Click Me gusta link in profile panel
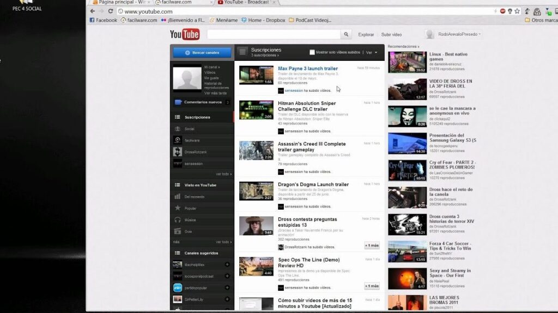The image size is (558, 313). (211, 78)
